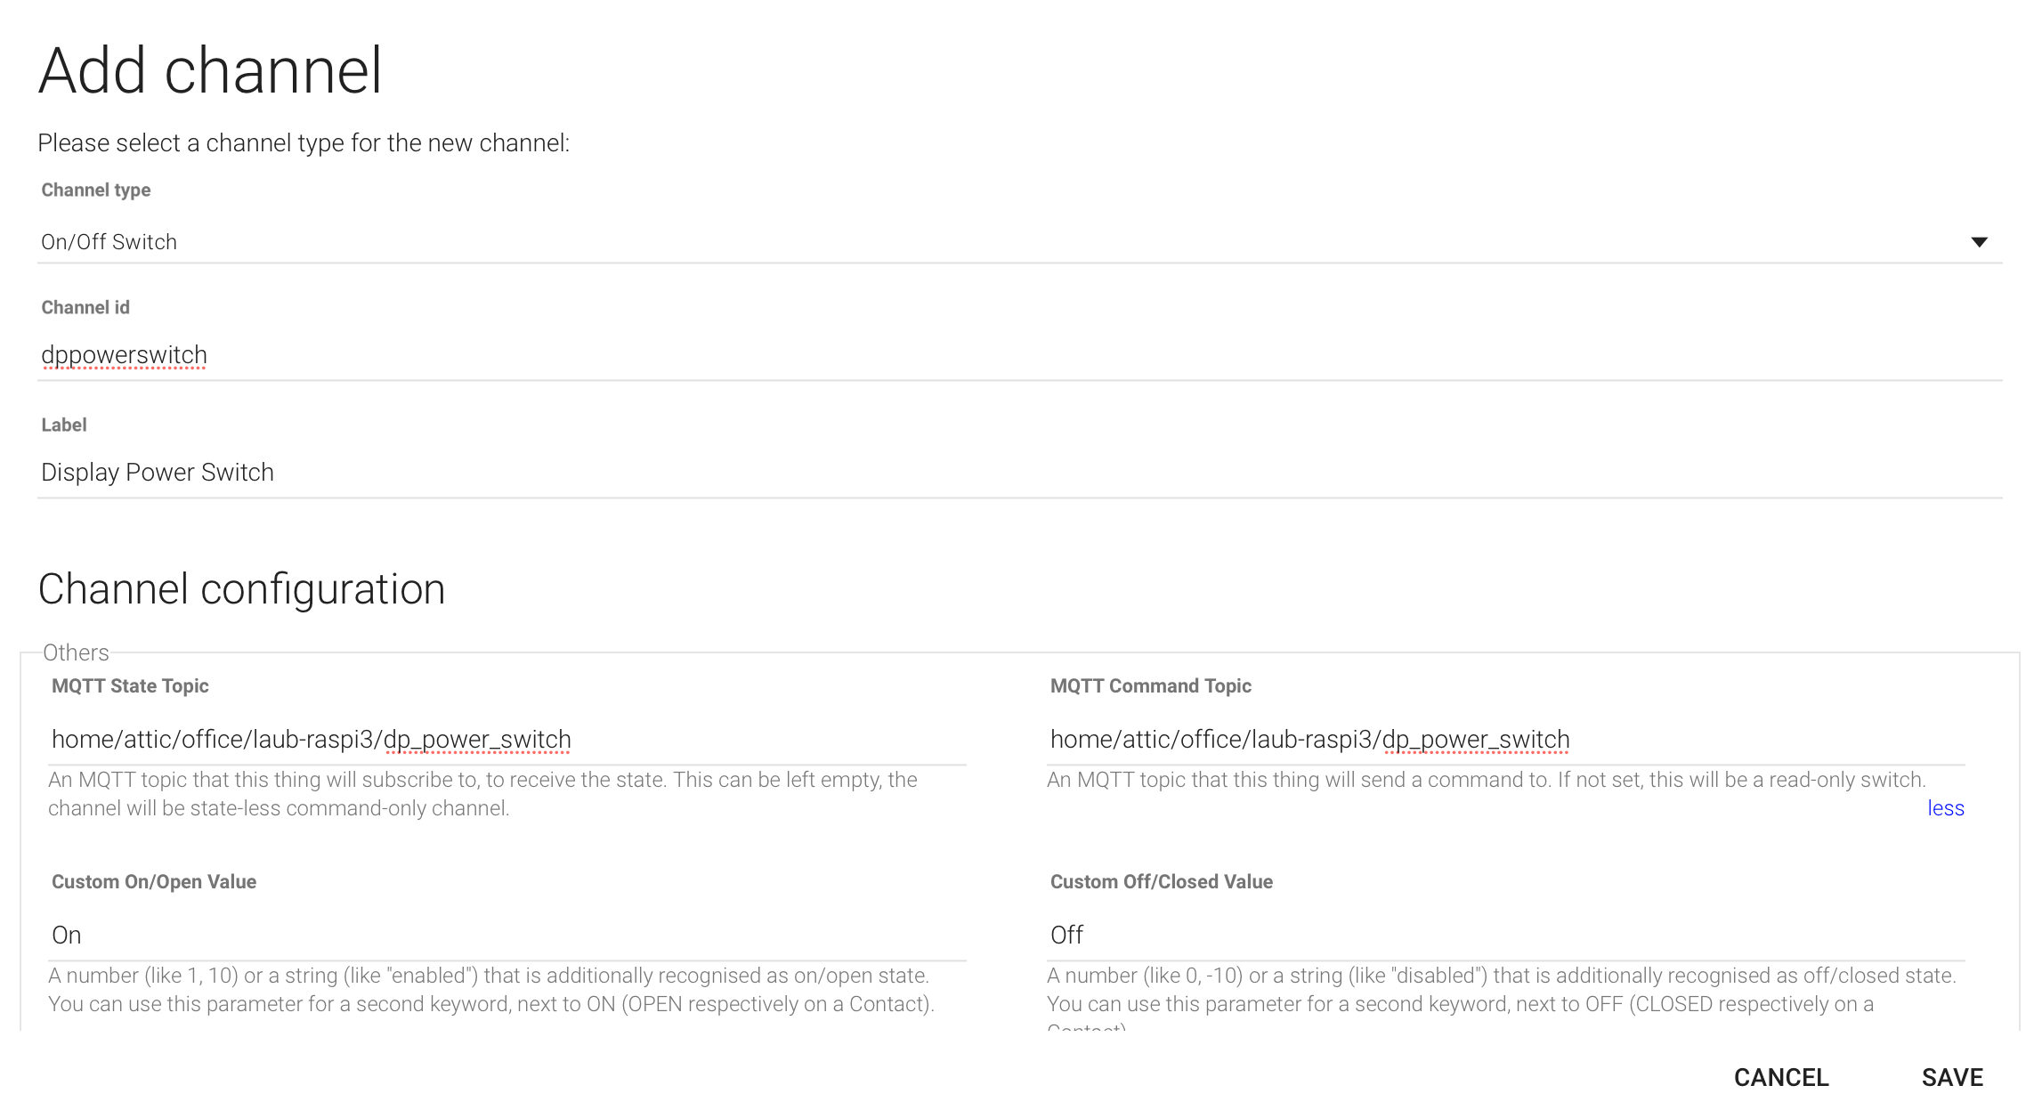Click the "Channel configuration" section heading

click(241, 589)
